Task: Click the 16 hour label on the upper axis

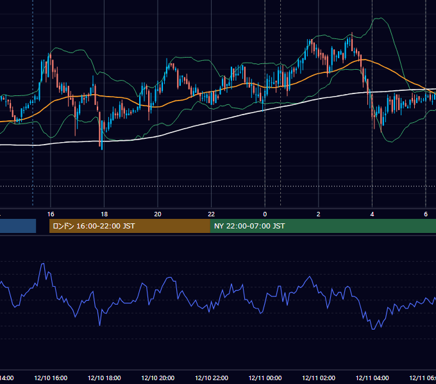Action: 51,214
